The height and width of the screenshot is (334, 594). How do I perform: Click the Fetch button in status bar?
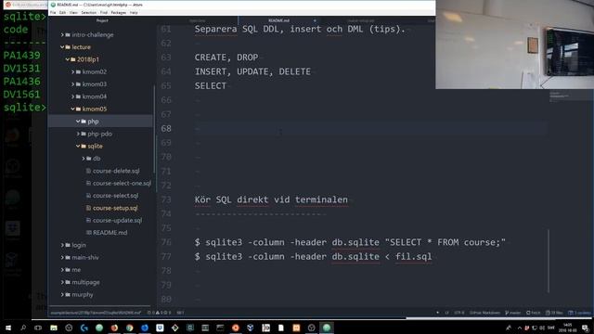(x=534, y=313)
